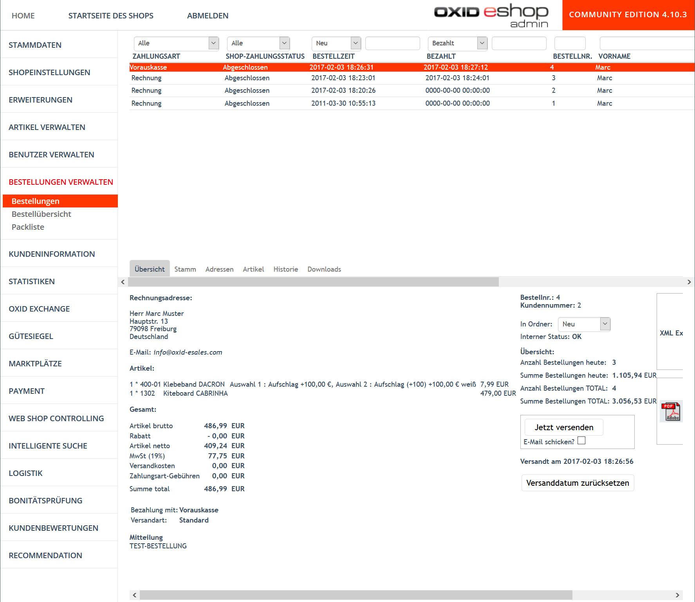This screenshot has width=695, height=602.
Task: Click Abmelden to log out
Action: (208, 16)
